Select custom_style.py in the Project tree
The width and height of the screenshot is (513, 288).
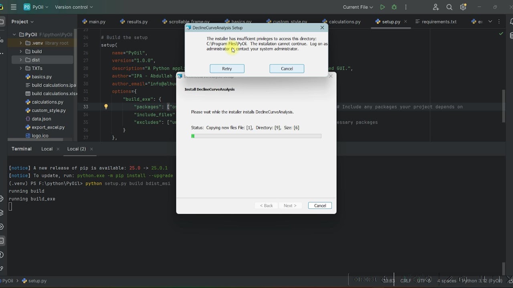point(45,110)
